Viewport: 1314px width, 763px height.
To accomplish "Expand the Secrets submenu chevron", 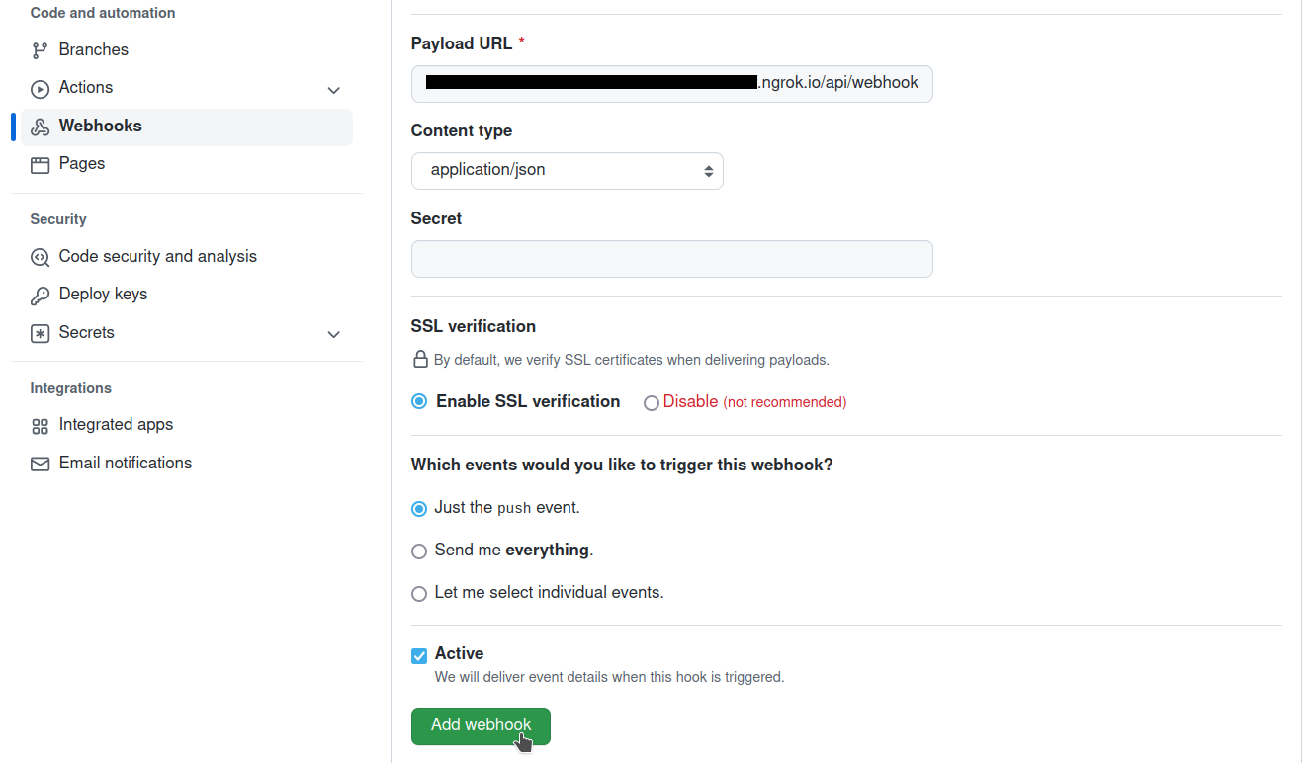I will click(334, 334).
